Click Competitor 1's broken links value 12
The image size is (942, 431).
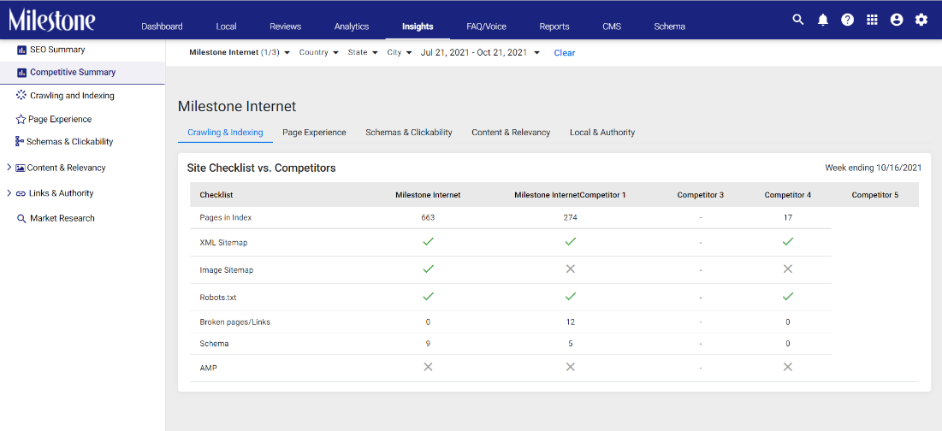point(570,322)
